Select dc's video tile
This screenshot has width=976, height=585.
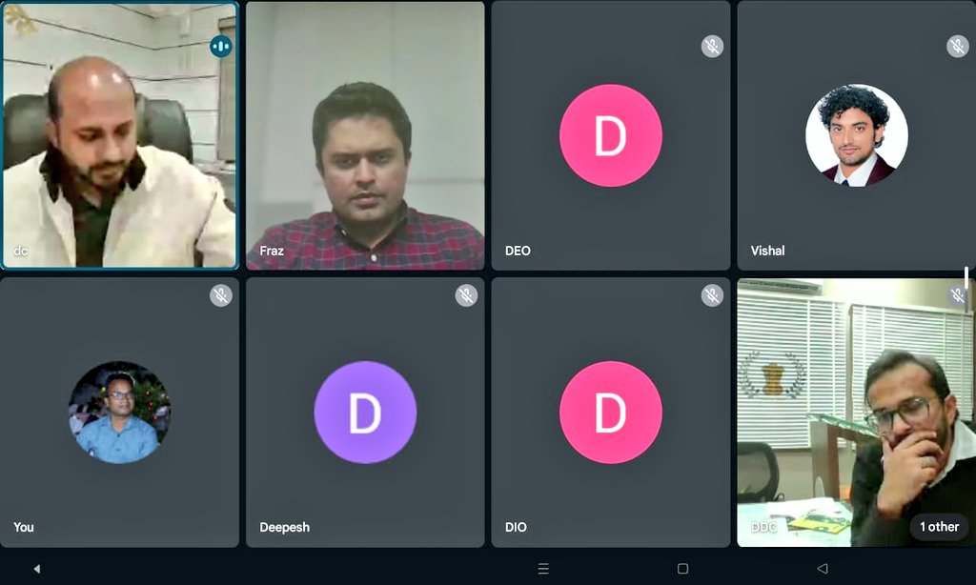(x=119, y=135)
